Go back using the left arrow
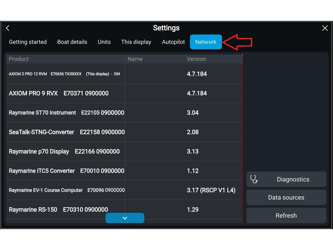This screenshot has height=250, width=333. (8, 28)
